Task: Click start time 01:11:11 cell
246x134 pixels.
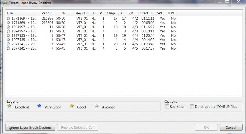Action: coord(148,18)
